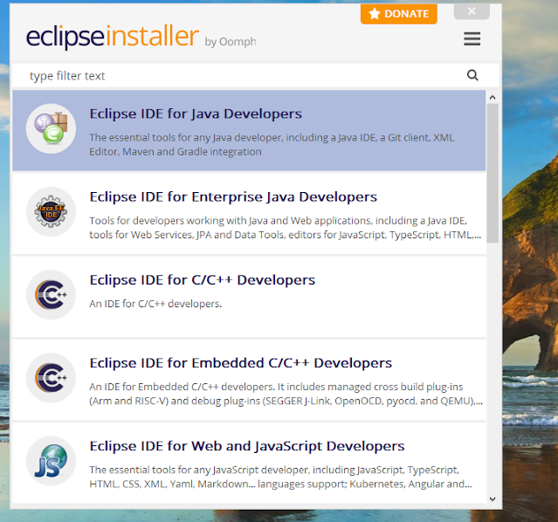
Task: Click the scrollbar down arrow
Action: 493,498
